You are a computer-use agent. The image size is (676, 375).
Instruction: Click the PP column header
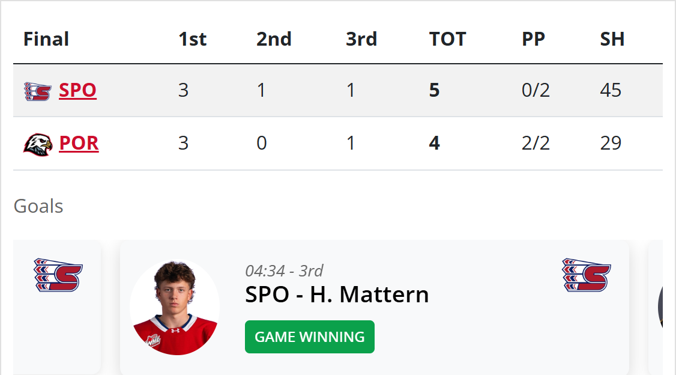[x=533, y=39]
